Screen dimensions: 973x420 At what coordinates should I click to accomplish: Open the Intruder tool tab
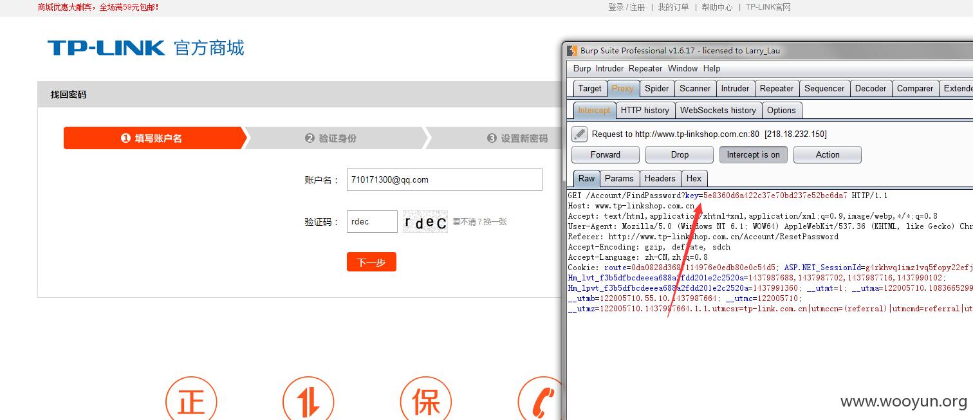click(735, 89)
